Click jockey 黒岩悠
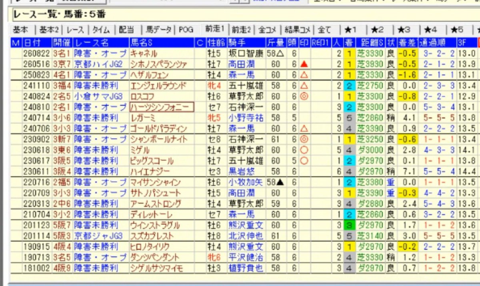Image resolution: width=480 pixels, height=286 pixels. tap(242, 172)
